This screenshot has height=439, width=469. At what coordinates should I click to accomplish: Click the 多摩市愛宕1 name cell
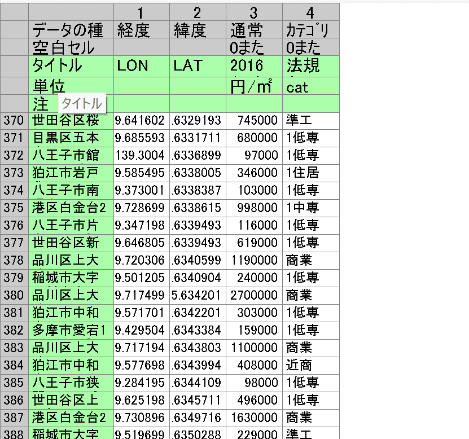71,331
